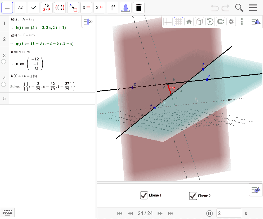This screenshot has height=219, width=263.
Task: Select the exact Solve (x=) tool
Action: [x=86, y=8]
